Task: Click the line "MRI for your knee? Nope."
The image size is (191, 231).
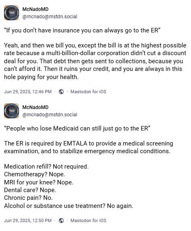Action: [x=39, y=182]
